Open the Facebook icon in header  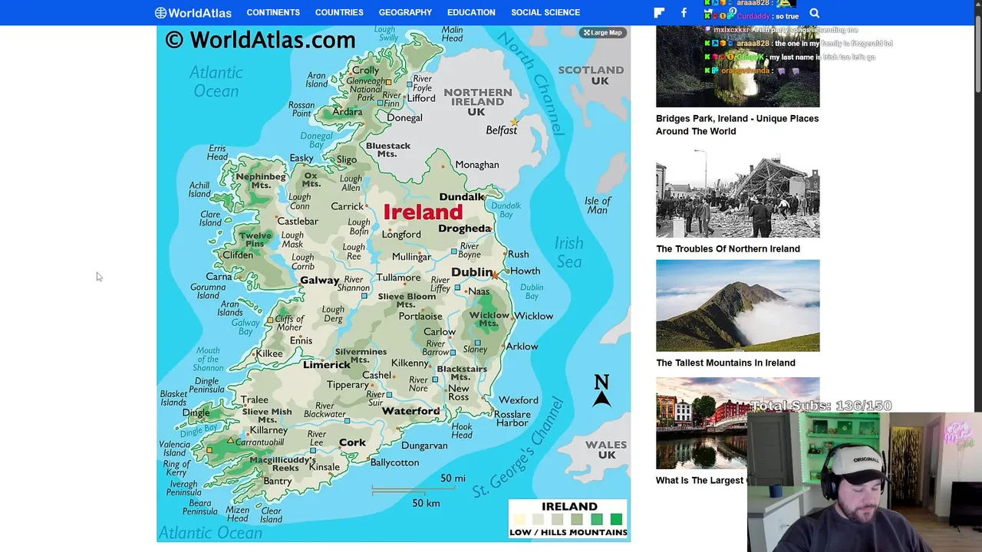pos(684,12)
